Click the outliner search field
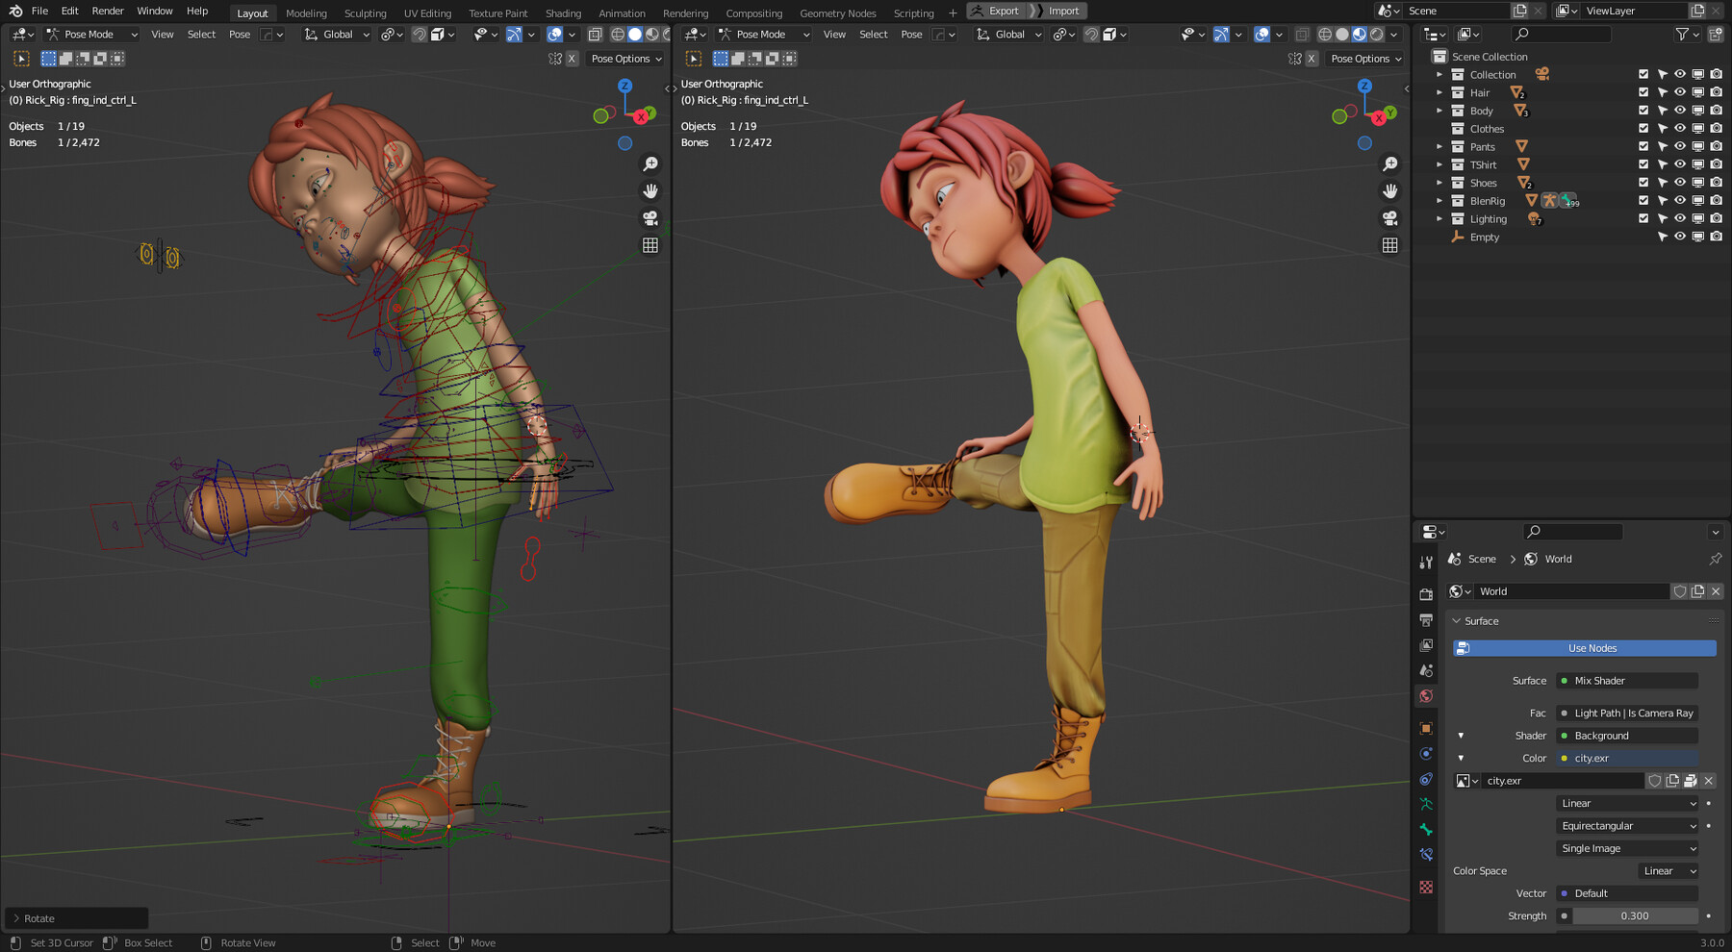The image size is (1732, 952). pyautogui.click(x=1561, y=34)
